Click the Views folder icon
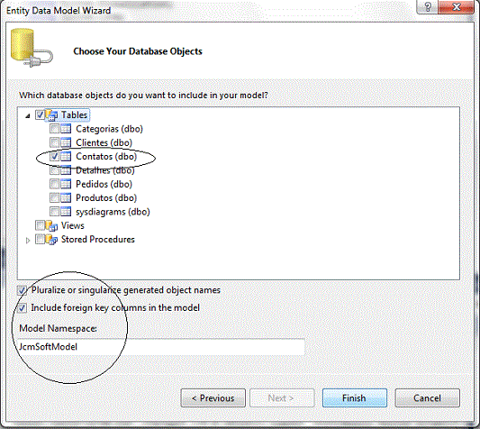The image size is (480, 429). 51,226
